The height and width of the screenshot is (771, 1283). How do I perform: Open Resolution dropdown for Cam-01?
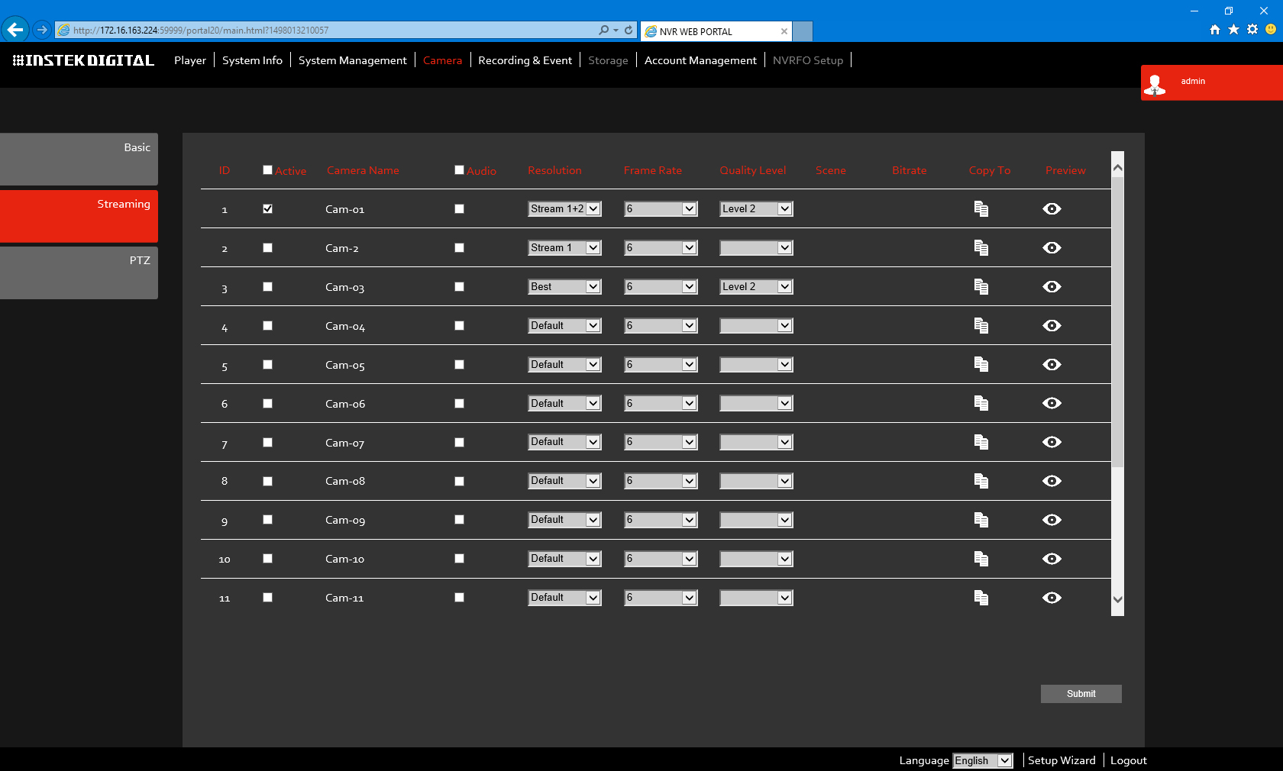[x=564, y=209]
